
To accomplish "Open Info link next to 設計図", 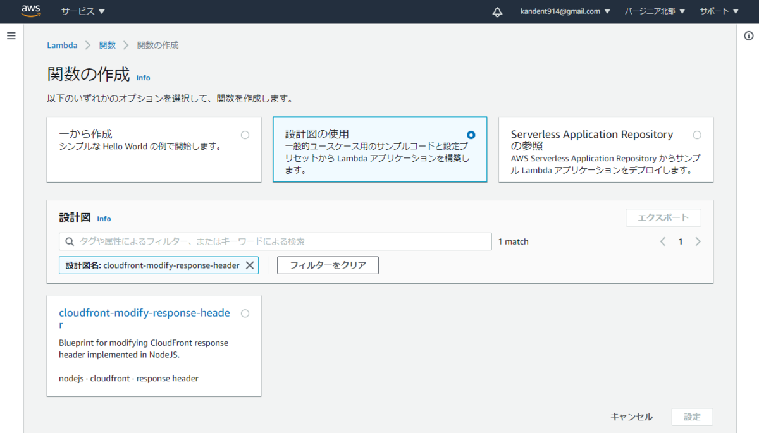I will (104, 219).
